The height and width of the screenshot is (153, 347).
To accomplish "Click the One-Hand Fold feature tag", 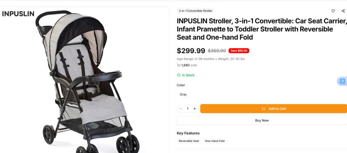I will (x=215, y=141).
